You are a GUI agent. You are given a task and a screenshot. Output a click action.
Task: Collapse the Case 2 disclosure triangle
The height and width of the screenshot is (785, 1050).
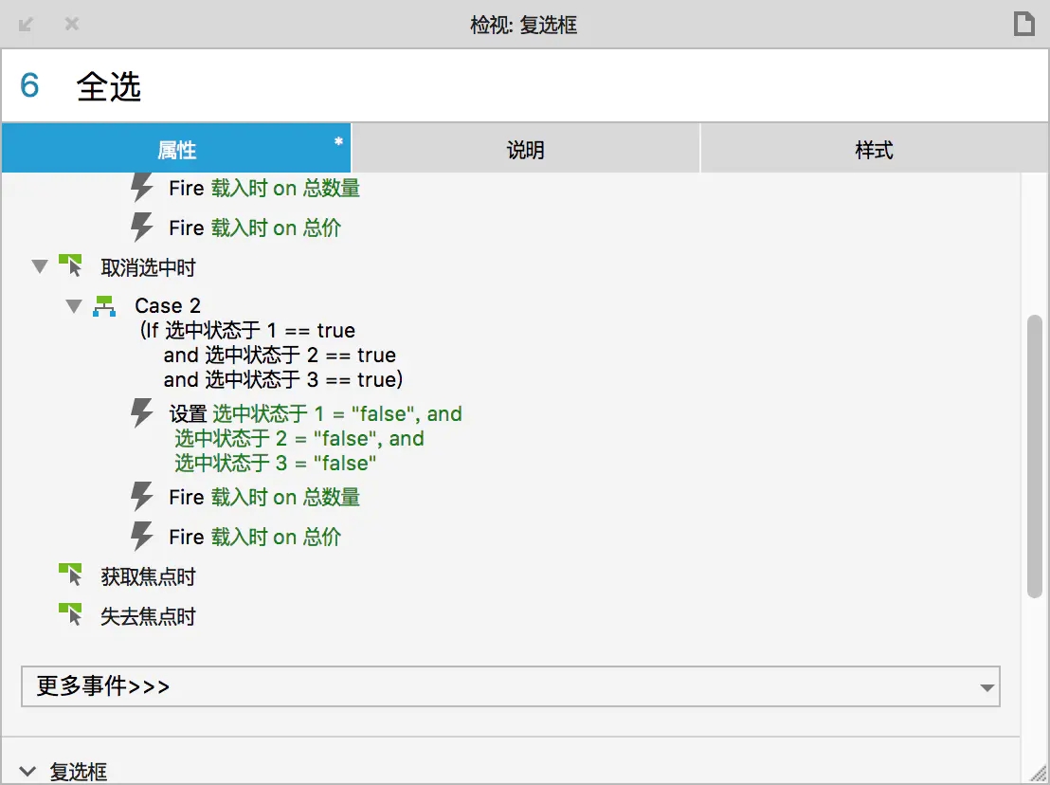74,305
